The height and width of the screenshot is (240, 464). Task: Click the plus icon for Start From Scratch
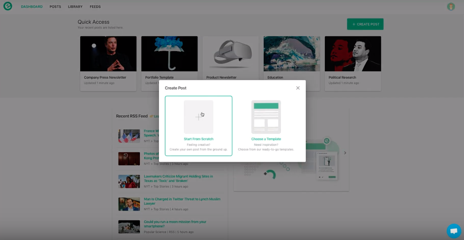198,117
